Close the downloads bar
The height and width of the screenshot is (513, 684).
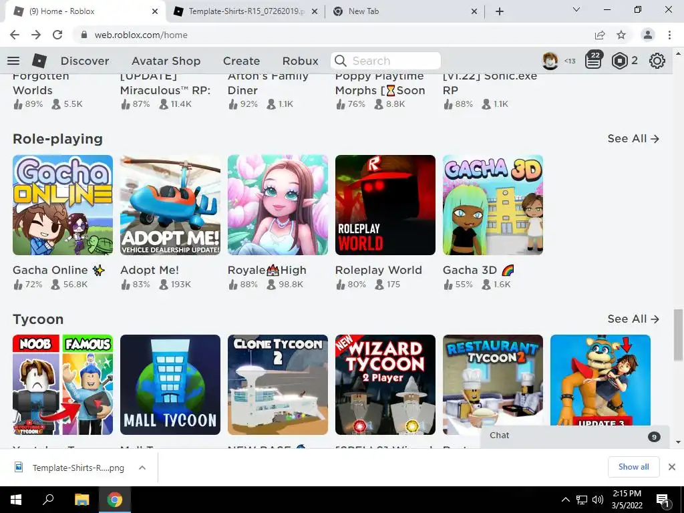click(x=672, y=467)
